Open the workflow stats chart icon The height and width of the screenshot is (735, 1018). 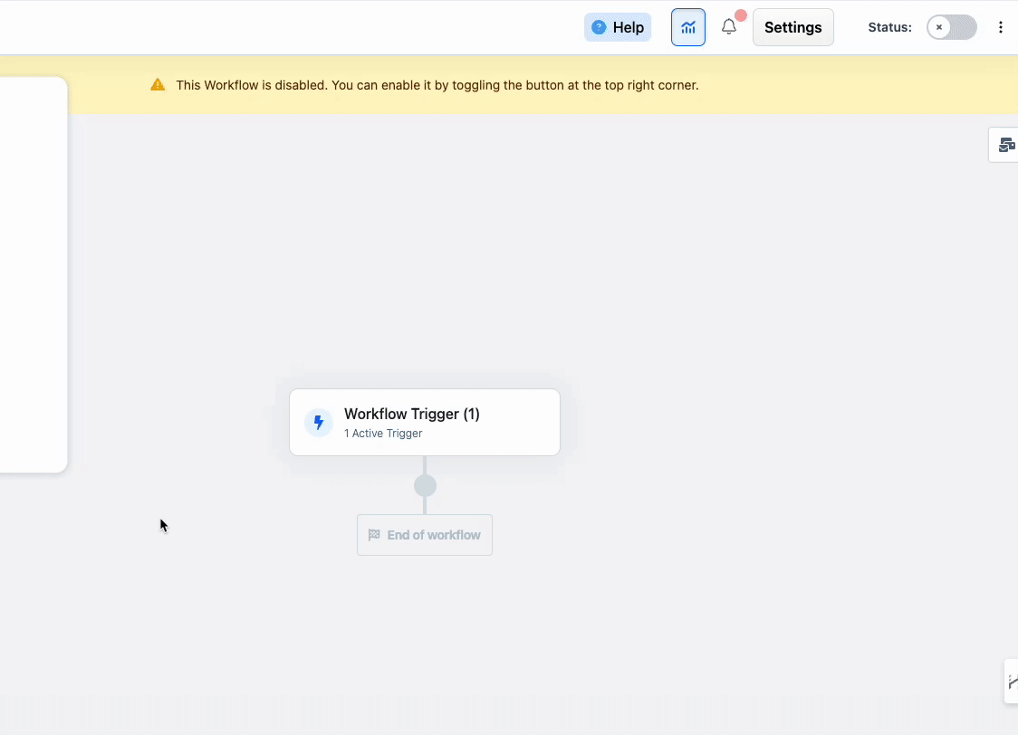click(688, 27)
